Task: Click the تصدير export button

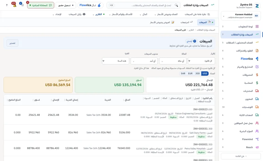Action: [x=12, y=43]
